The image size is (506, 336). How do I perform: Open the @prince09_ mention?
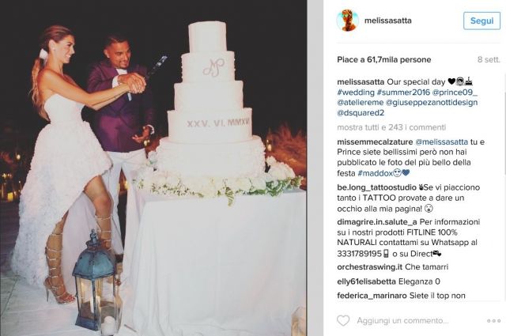click(455, 92)
